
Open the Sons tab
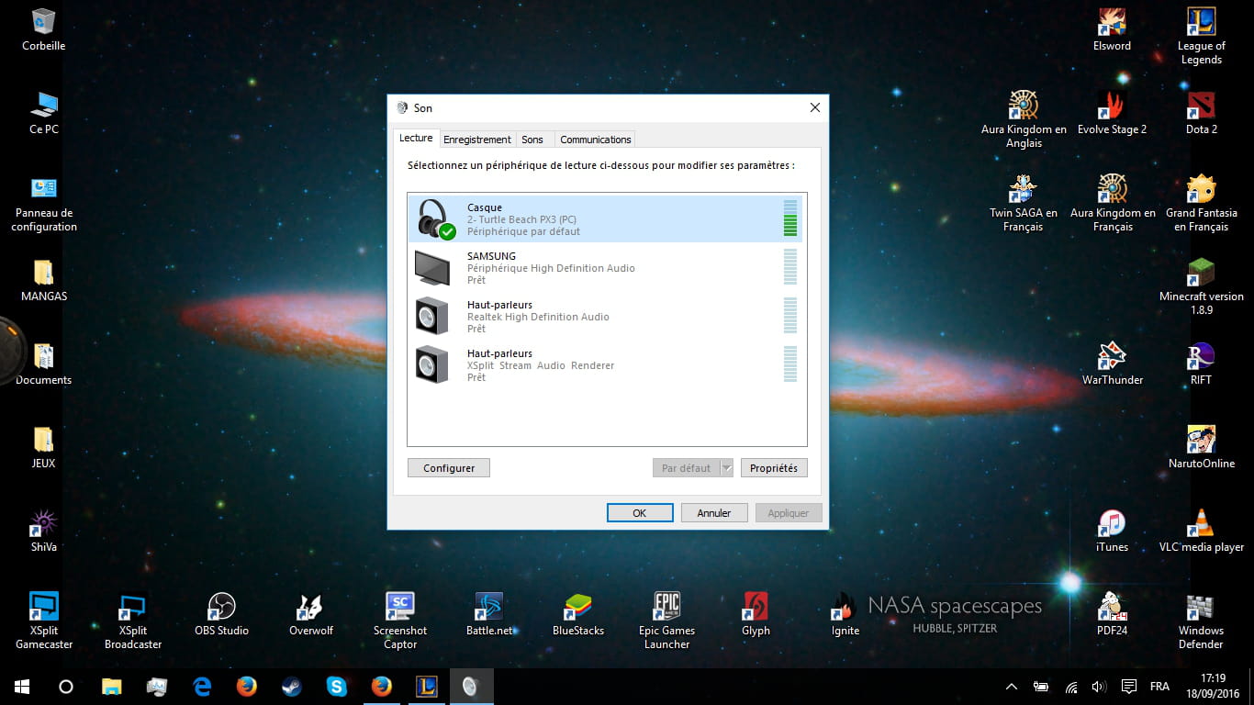pyautogui.click(x=532, y=140)
